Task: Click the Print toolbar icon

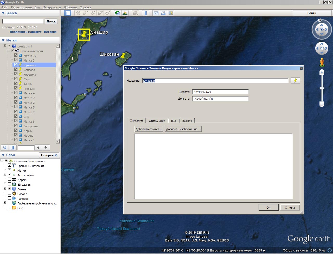Action: (x=163, y=13)
